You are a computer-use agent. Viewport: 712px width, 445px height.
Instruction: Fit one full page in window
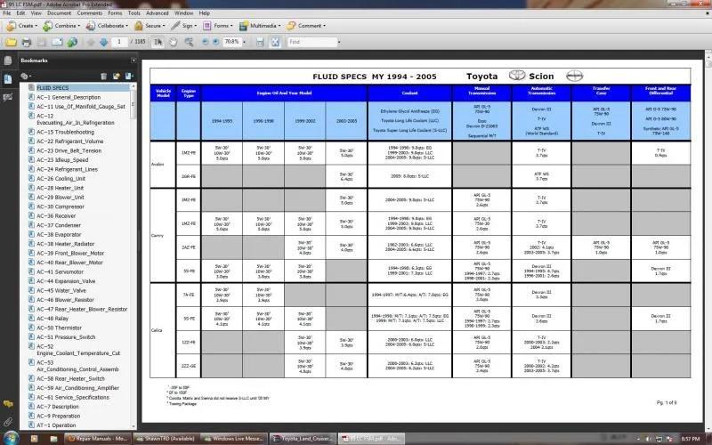pyautogui.click(x=275, y=42)
